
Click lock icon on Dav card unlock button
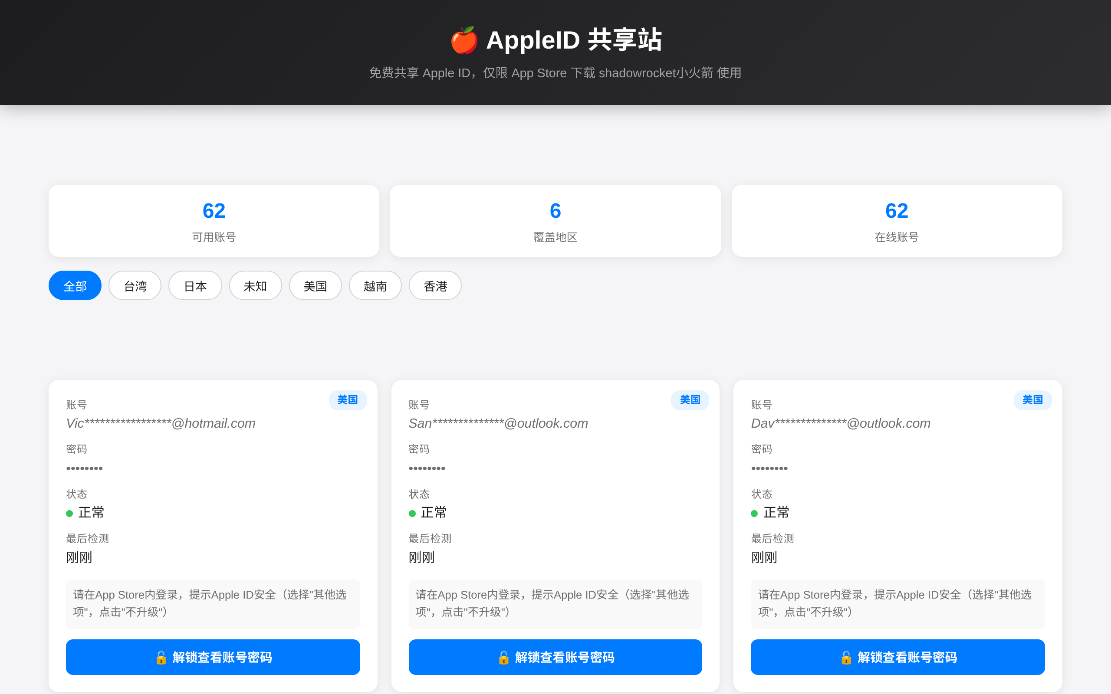click(x=846, y=657)
